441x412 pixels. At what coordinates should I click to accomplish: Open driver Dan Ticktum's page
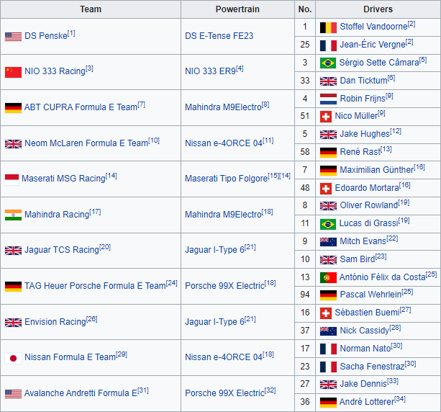[x=363, y=81]
